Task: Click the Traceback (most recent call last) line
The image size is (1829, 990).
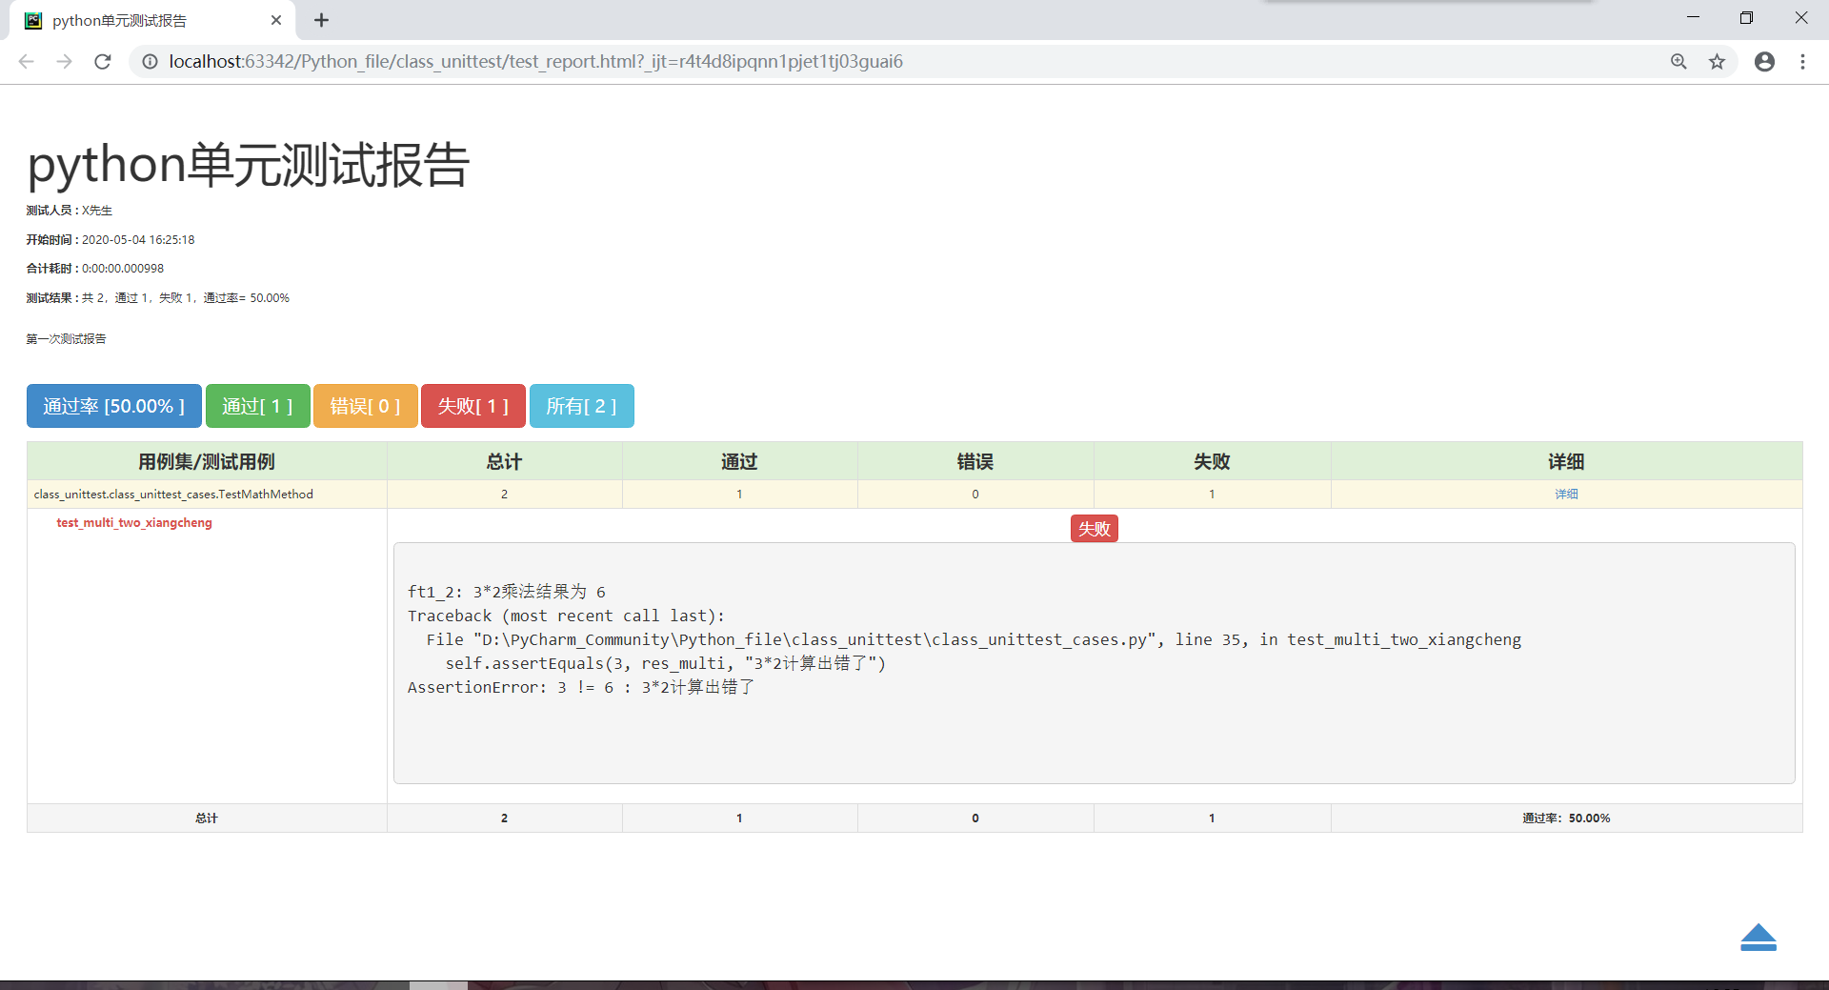Action: pos(566,616)
